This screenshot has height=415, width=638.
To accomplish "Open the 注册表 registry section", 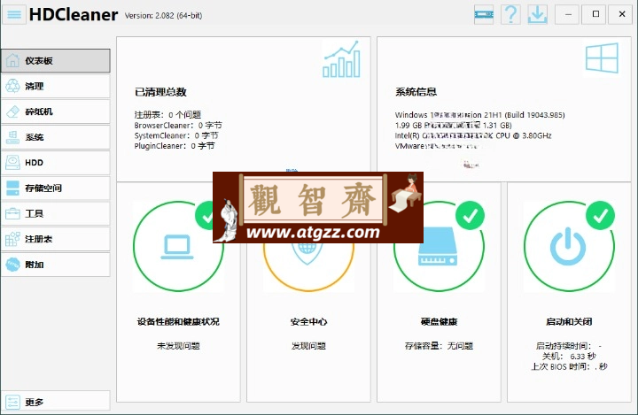I will coord(56,239).
